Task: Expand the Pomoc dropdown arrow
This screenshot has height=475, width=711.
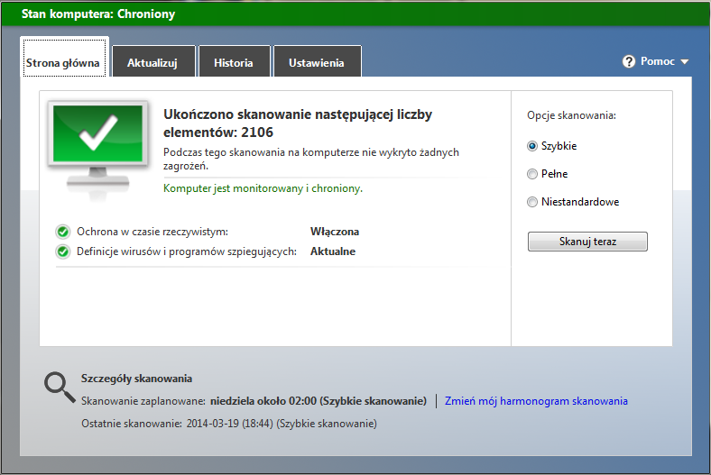Action: tap(685, 62)
